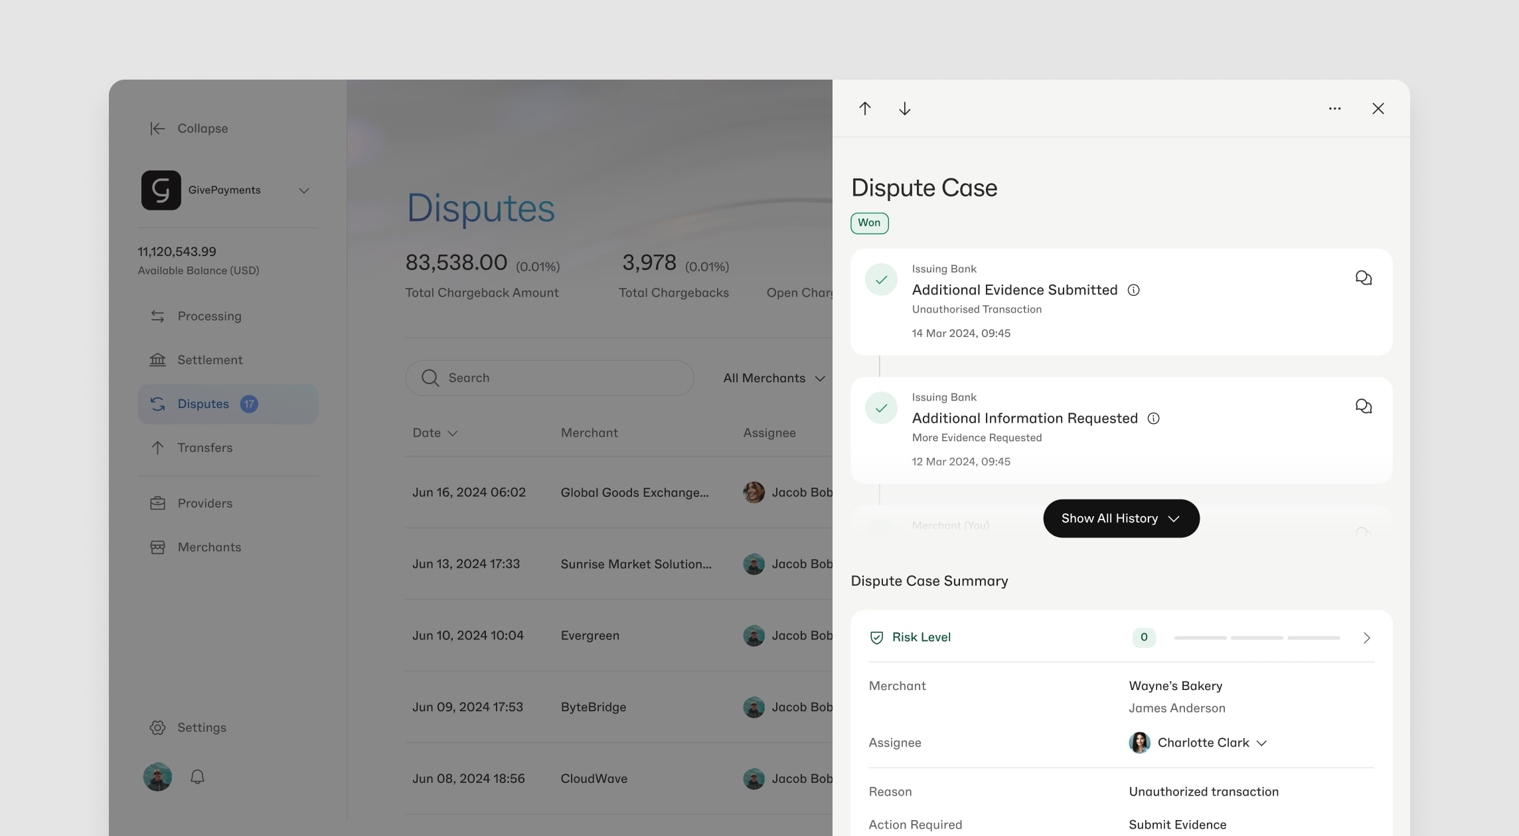The width and height of the screenshot is (1519, 836).
Task: Expand Show All History
Action: tap(1121, 519)
